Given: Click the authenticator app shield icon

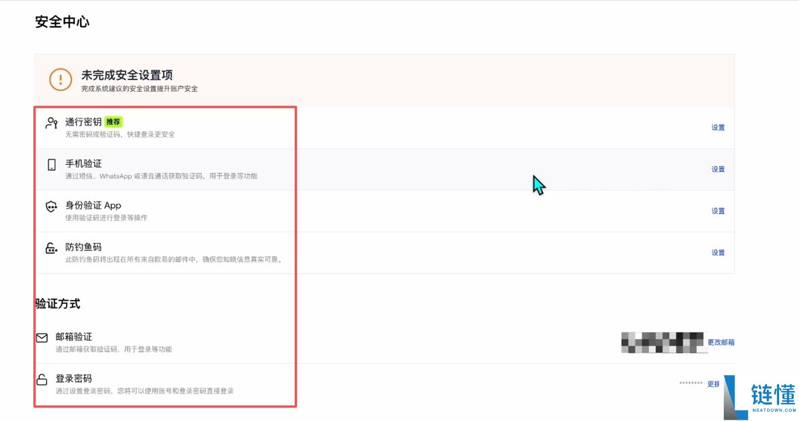Looking at the screenshot, I should (51, 207).
